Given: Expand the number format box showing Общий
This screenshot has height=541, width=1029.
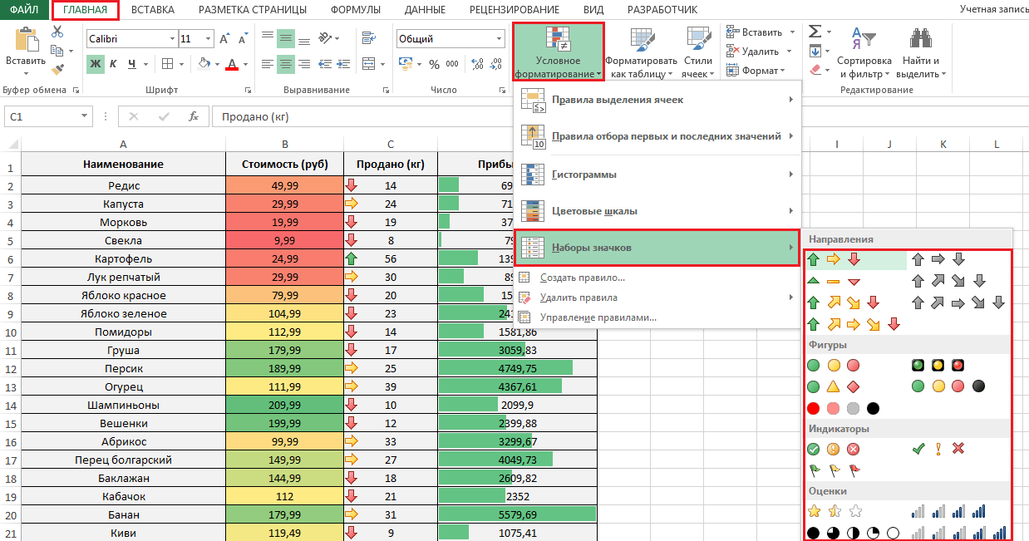Looking at the screenshot, I should point(499,39).
